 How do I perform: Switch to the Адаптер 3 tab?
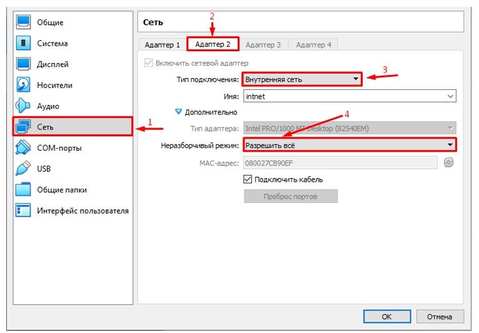coord(263,45)
